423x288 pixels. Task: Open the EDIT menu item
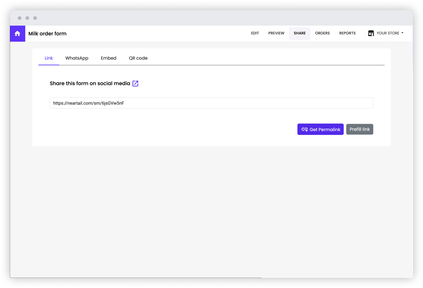coord(255,33)
